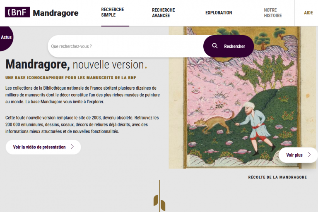Viewport: 318px width, 212px height.
Task: Click the golden subtitle about manuscrits de la BnF
Action: 70,78
